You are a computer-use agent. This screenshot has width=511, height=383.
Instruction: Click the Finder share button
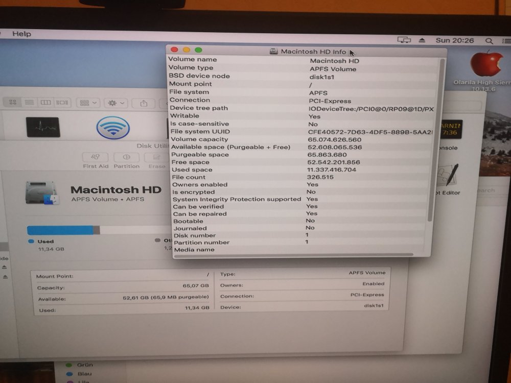144,104
